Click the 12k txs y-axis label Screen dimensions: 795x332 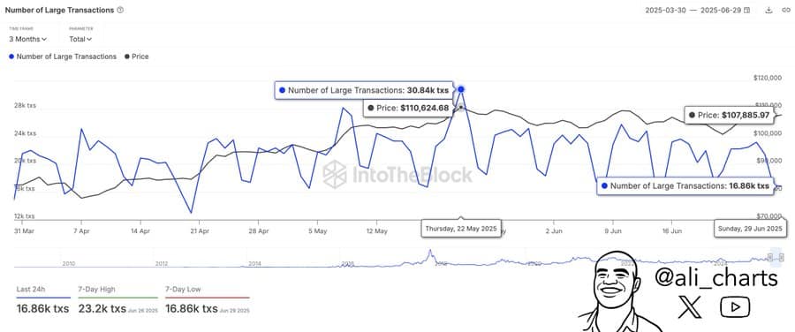coord(25,216)
